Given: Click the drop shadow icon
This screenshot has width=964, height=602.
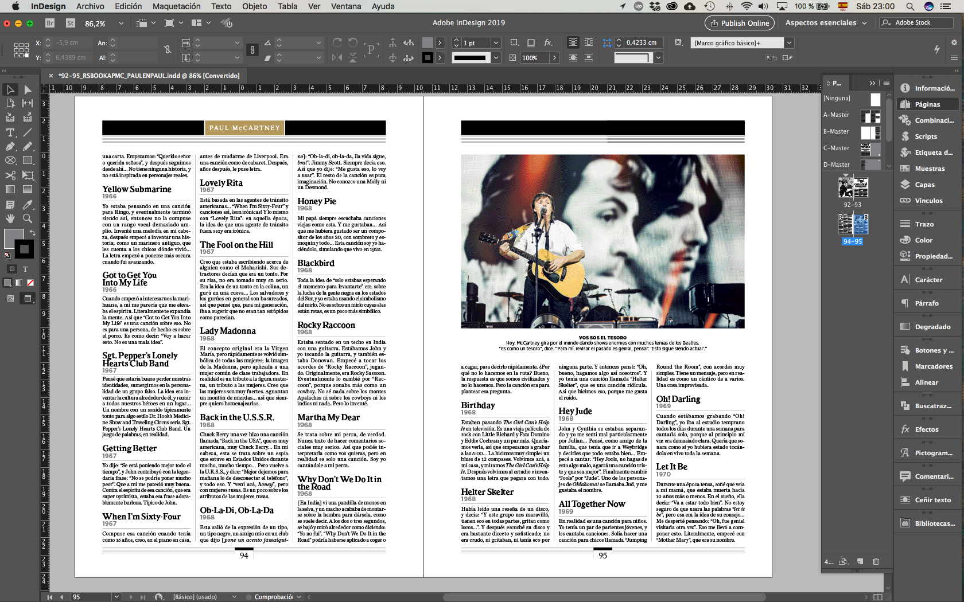Looking at the screenshot, I should 531,42.
